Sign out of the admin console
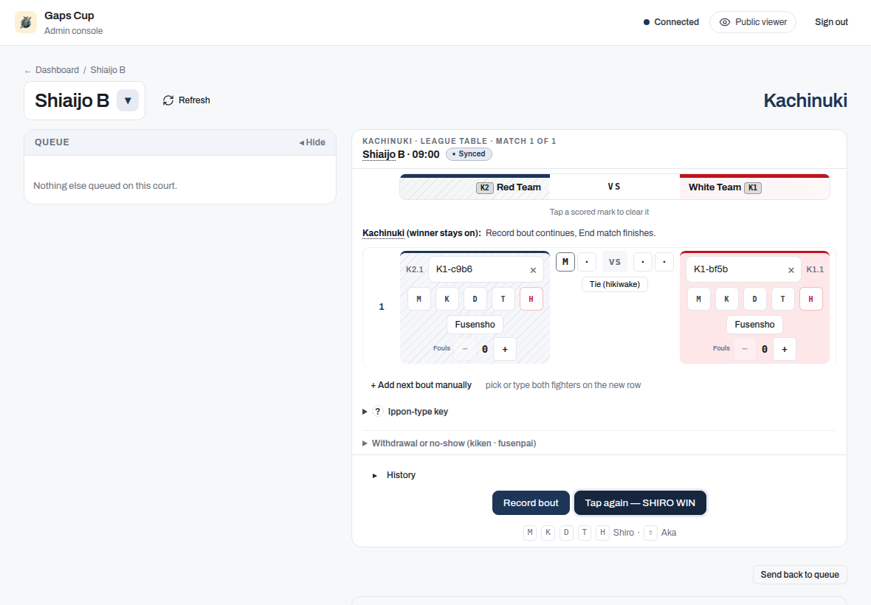 coord(831,22)
